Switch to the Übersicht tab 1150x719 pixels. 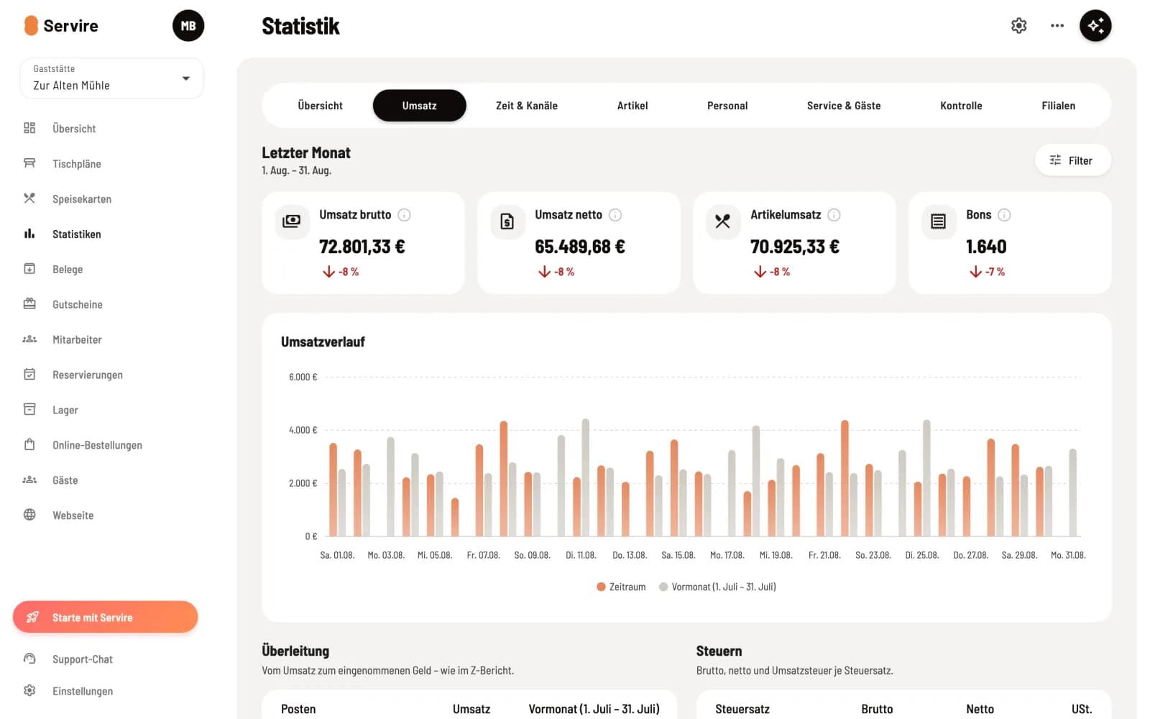click(x=321, y=106)
